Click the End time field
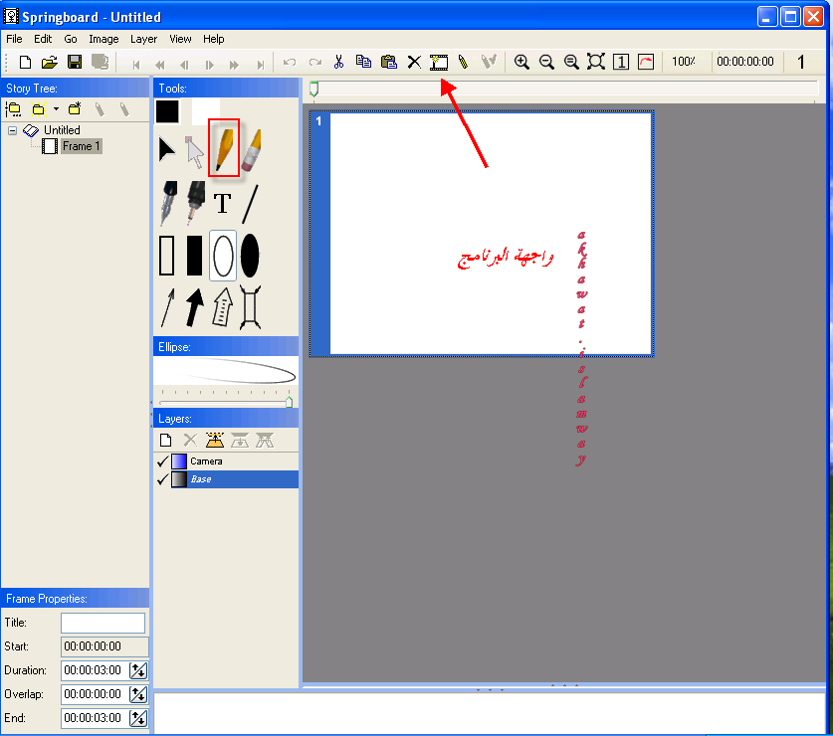This screenshot has width=833, height=736. point(95,718)
